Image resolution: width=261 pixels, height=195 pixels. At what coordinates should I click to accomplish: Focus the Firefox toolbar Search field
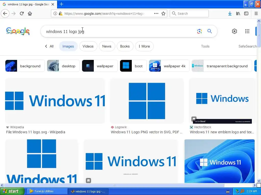[x=189, y=13]
